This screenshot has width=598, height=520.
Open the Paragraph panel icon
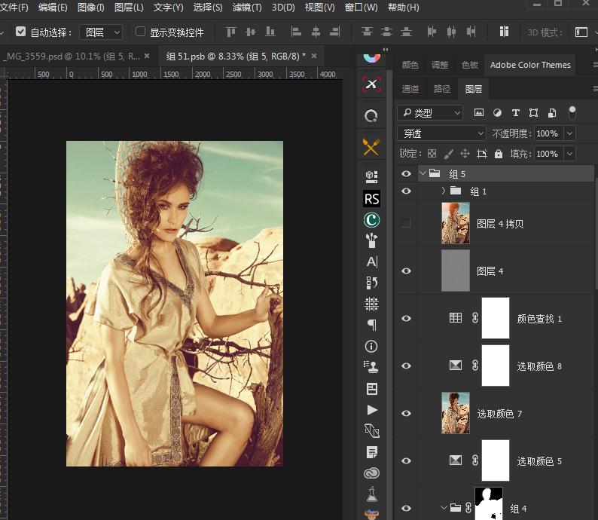pos(371,325)
